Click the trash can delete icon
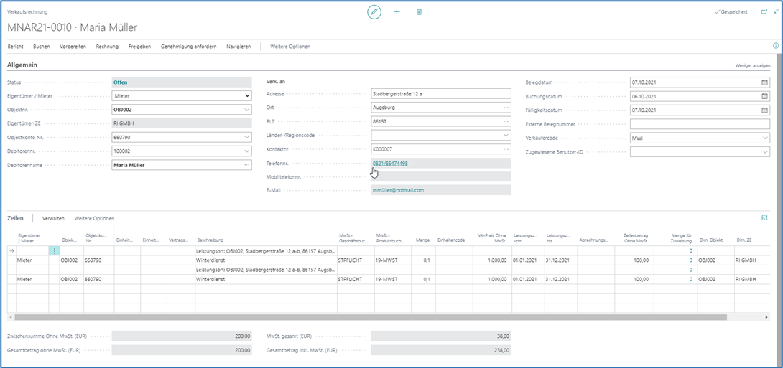 coord(420,12)
